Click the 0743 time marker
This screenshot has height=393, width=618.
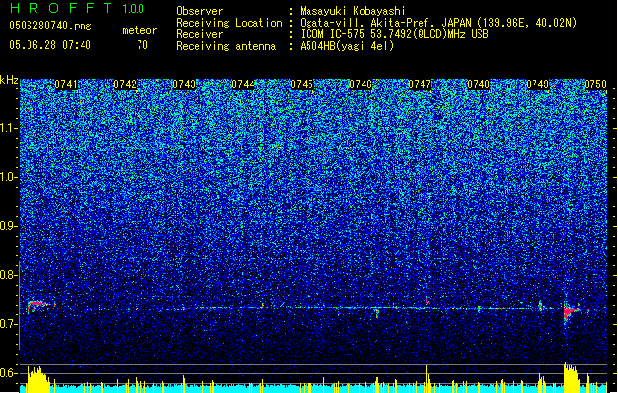pyautogui.click(x=184, y=84)
